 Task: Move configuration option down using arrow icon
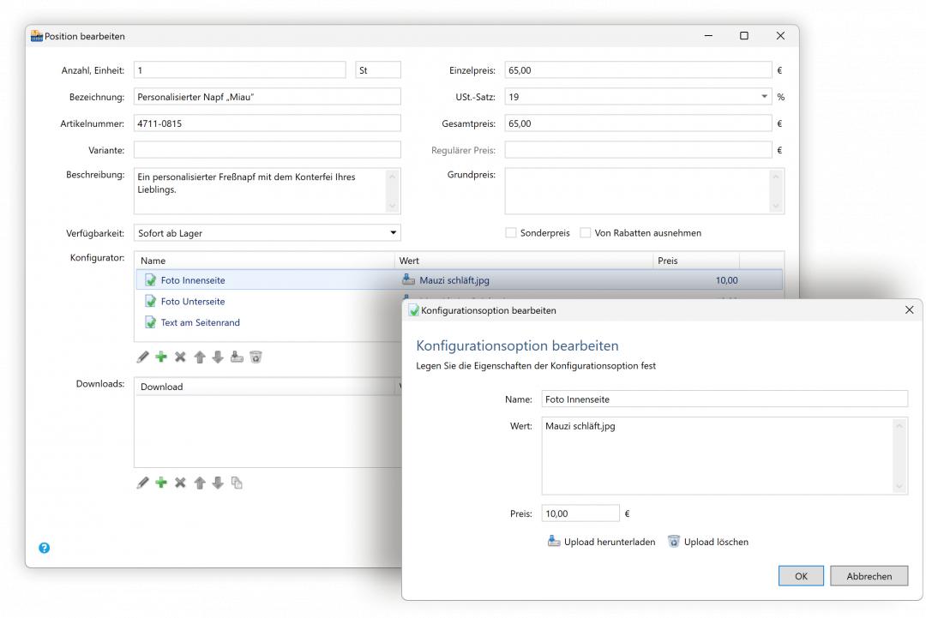215,357
